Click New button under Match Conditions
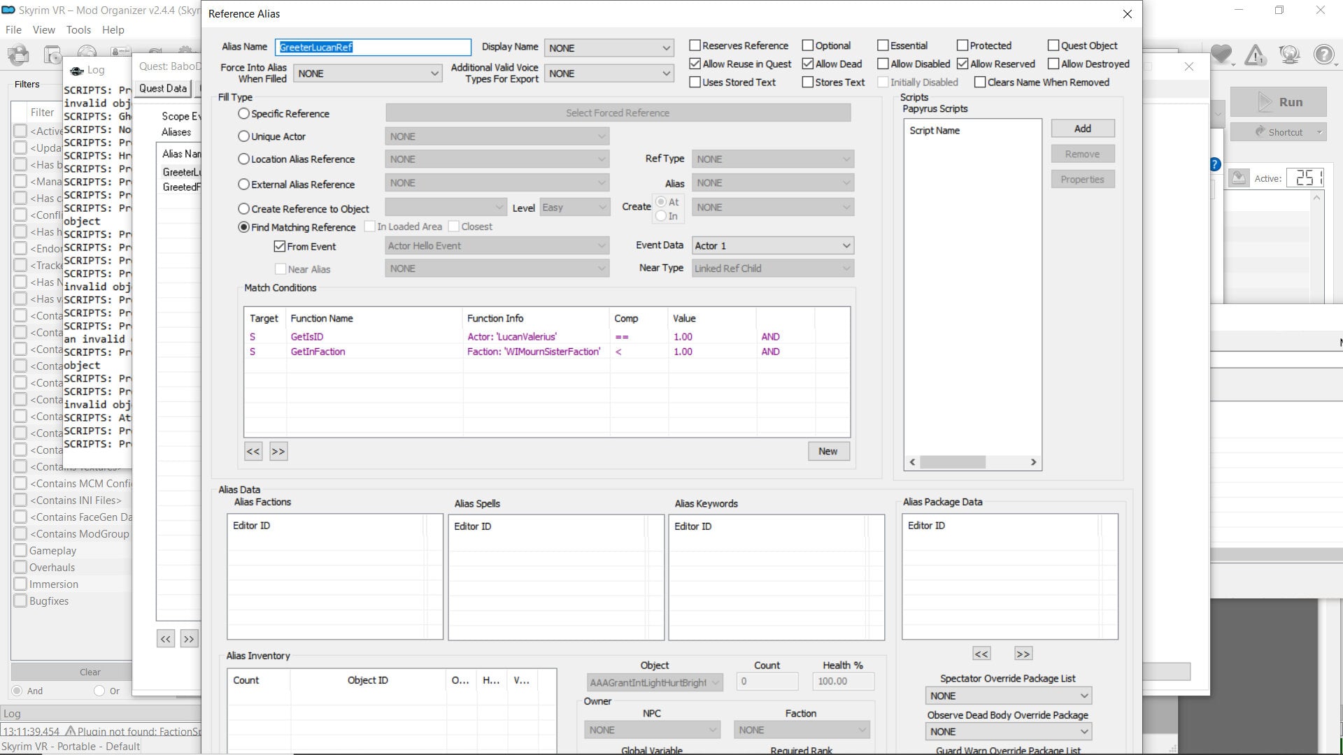Viewport: 1343px width, 755px height. coord(828,452)
